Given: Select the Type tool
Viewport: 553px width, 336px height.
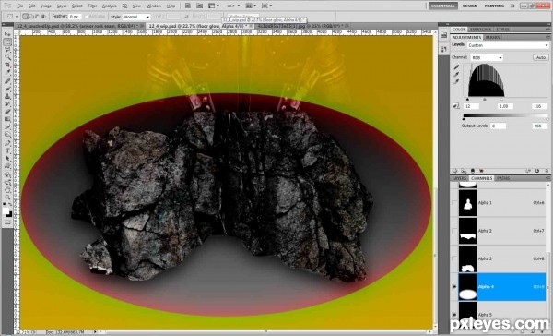Looking at the screenshot, I should (x=7, y=150).
